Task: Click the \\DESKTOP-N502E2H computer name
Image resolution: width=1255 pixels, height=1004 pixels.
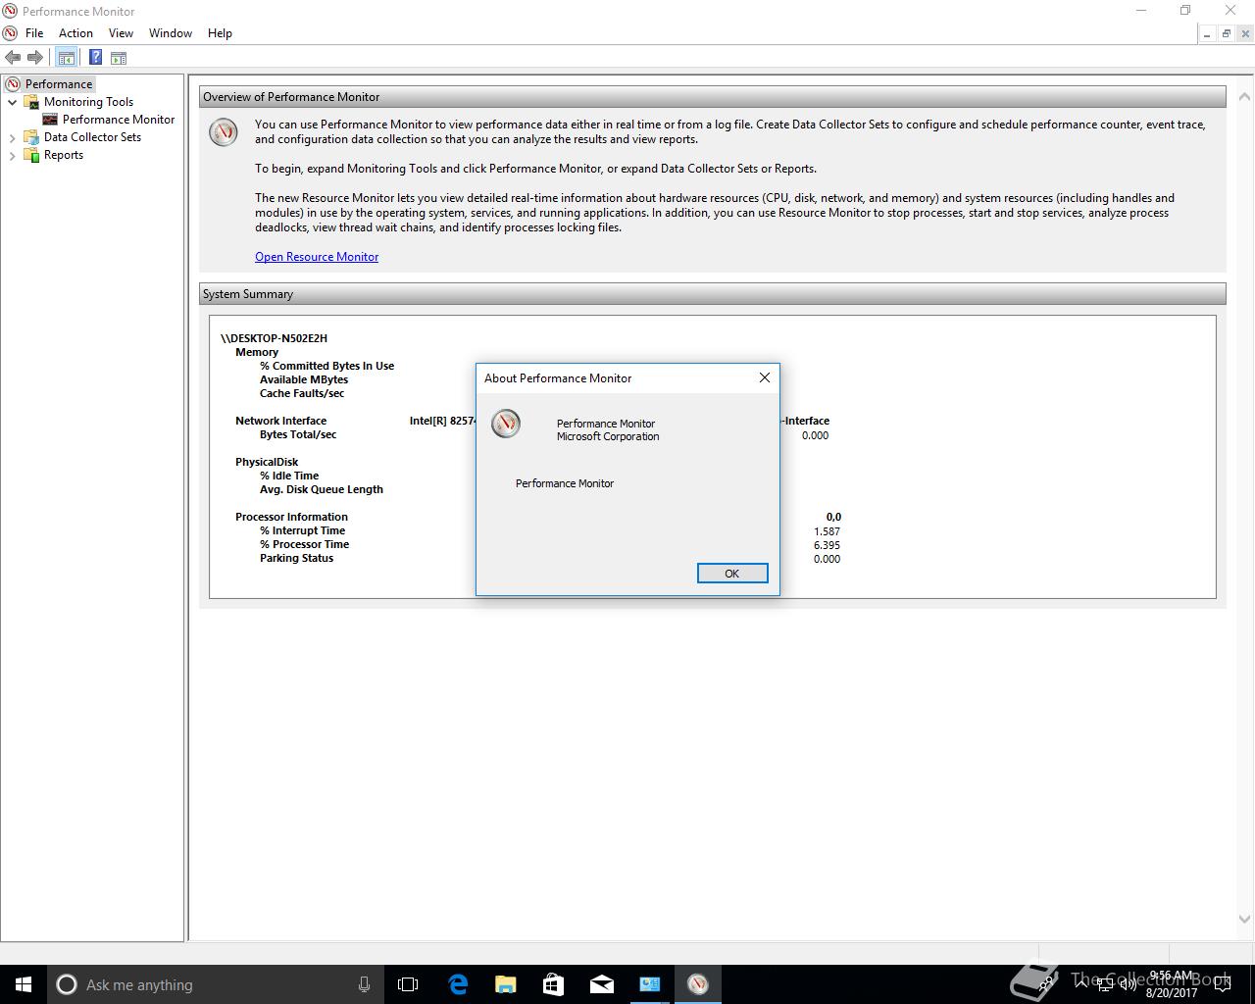Action: click(274, 338)
